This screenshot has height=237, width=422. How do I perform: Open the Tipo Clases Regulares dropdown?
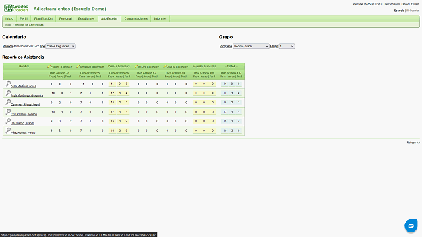tap(60, 46)
